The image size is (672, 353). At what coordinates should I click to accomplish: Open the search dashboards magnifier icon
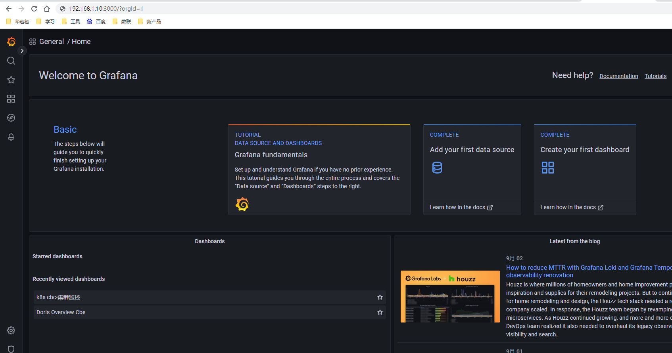[x=11, y=61]
